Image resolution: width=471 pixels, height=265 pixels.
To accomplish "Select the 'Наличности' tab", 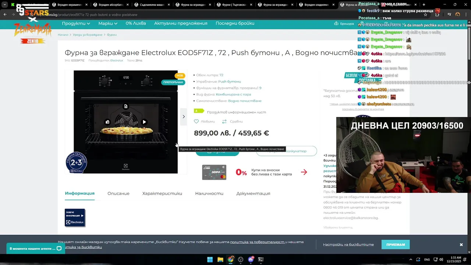I will [x=209, y=193].
